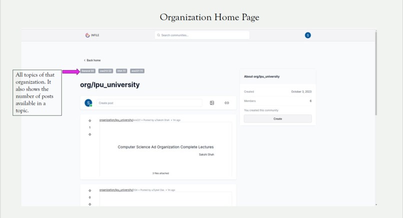The height and width of the screenshot is (218, 403).
Task: Open the Computer Science Ad Organization lectures post
Action: (165, 147)
